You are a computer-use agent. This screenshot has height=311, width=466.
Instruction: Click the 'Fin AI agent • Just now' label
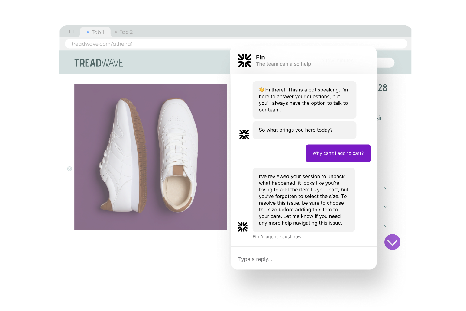[x=277, y=237]
